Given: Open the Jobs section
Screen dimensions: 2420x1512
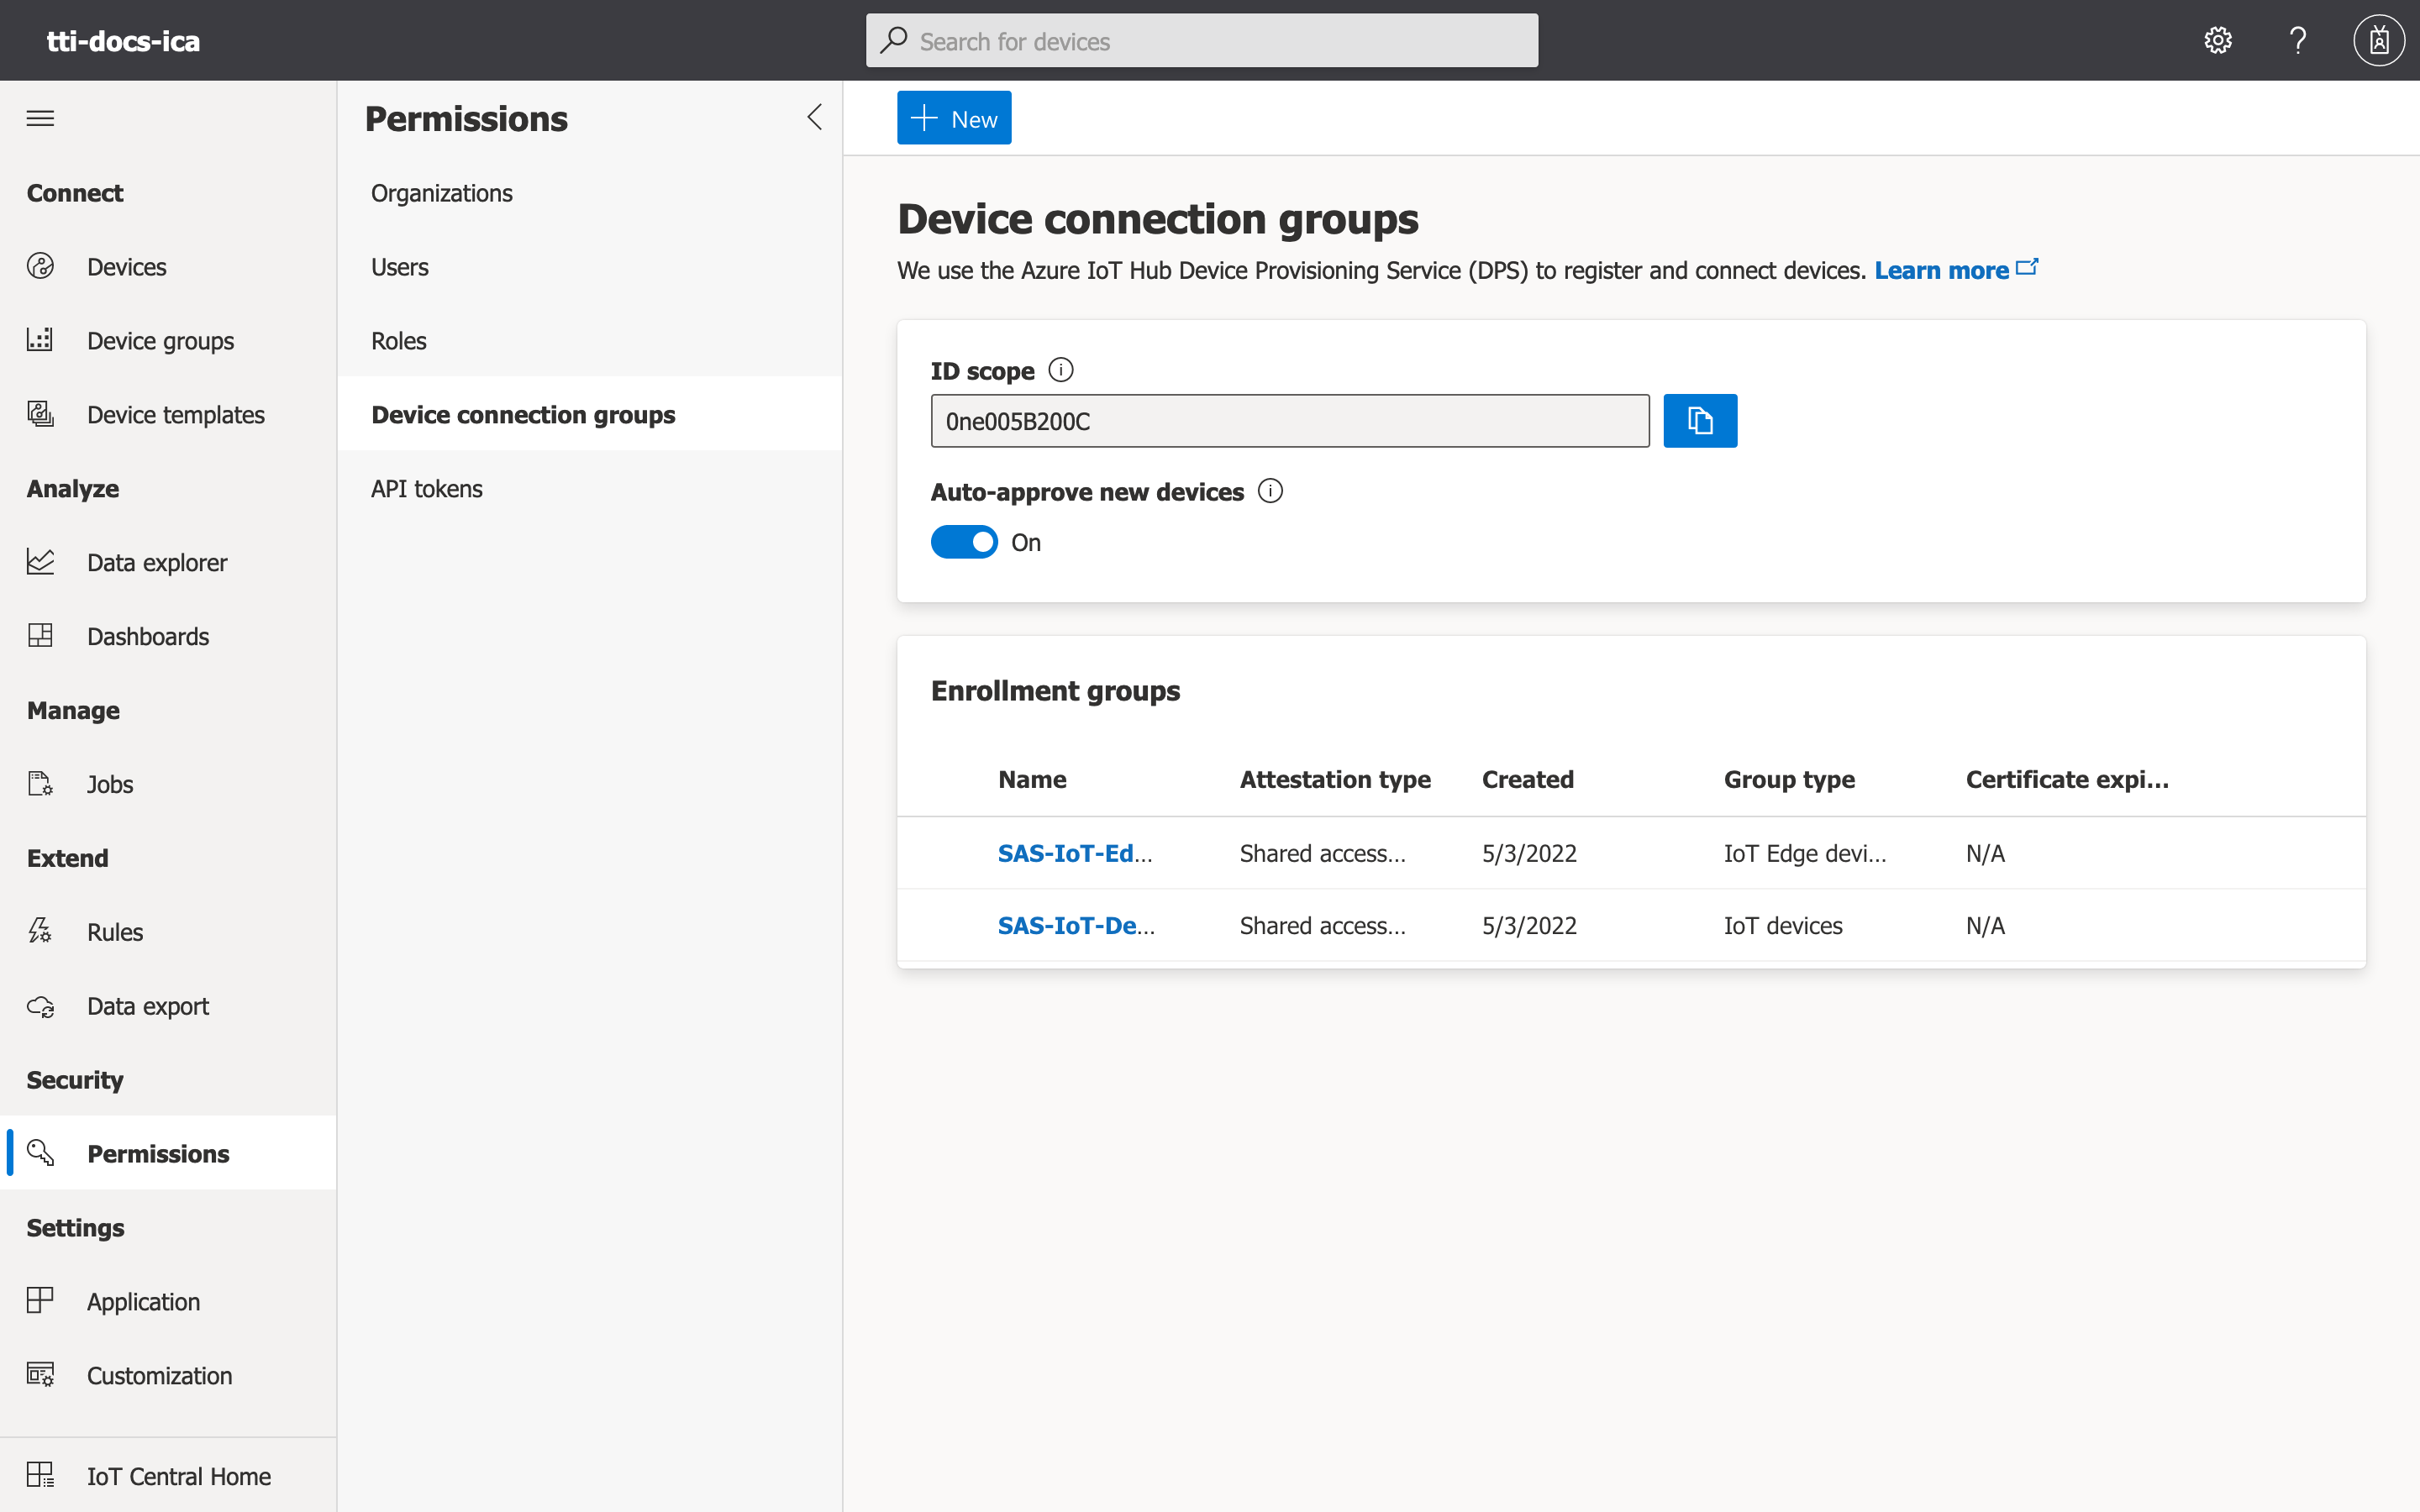Looking at the screenshot, I should [x=109, y=784].
